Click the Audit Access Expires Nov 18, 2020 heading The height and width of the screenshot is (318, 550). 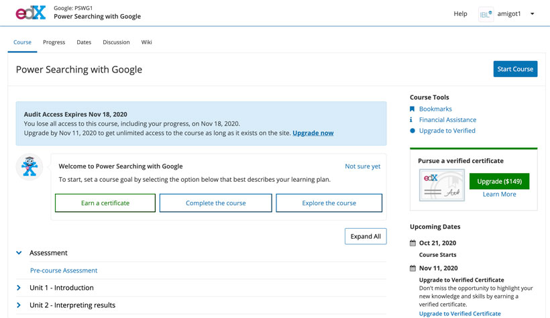coord(75,115)
